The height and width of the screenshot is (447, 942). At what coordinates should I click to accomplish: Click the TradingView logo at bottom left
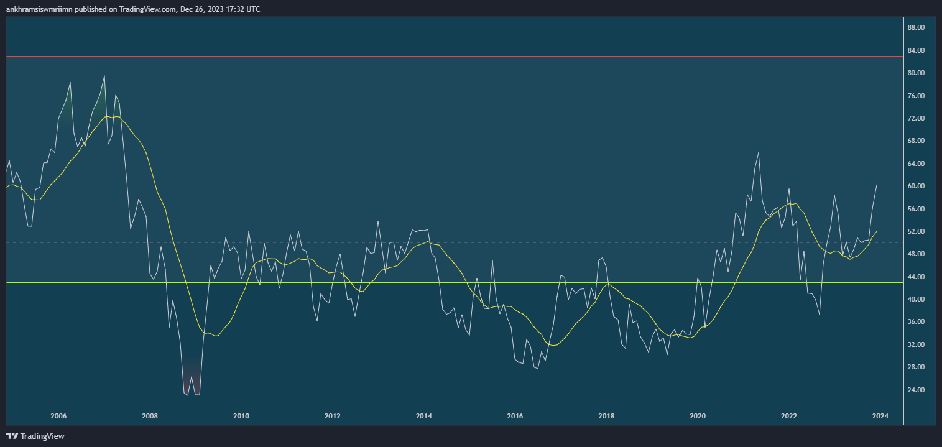pyautogui.click(x=35, y=436)
